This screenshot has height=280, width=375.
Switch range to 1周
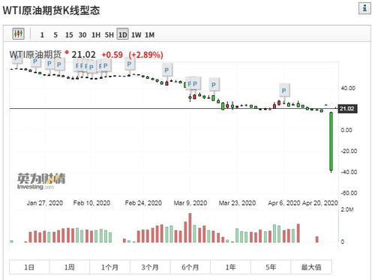tap(70, 267)
